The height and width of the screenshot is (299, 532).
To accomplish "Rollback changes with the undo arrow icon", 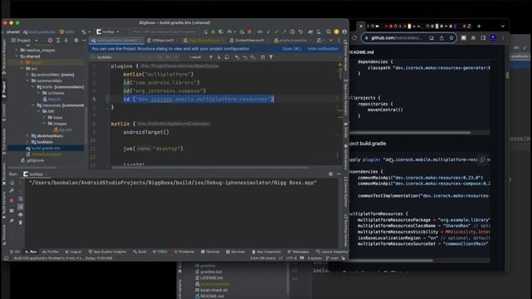I will pos(301,32).
